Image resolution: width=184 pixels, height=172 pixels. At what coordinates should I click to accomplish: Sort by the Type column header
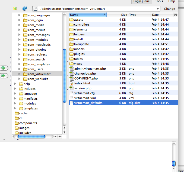click(139, 15)
